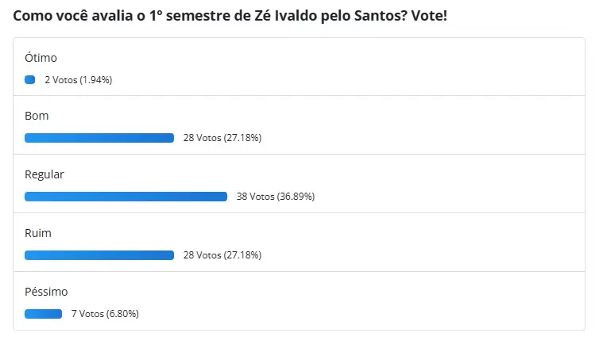This screenshot has height=348, width=603.
Task: Click the Bom '28 Votos (27.18%)' text
Action: [x=222, y=138]
